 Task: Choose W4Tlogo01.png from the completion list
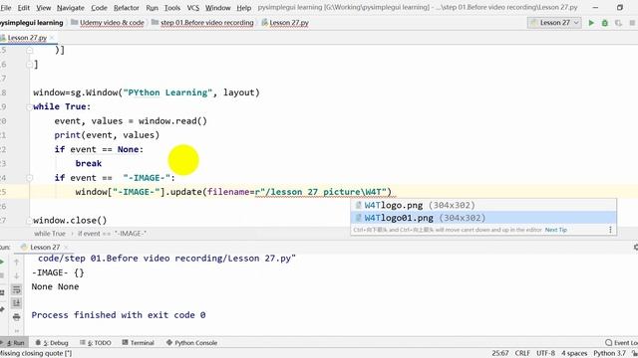pyautogui.click(x=483, y=218)
